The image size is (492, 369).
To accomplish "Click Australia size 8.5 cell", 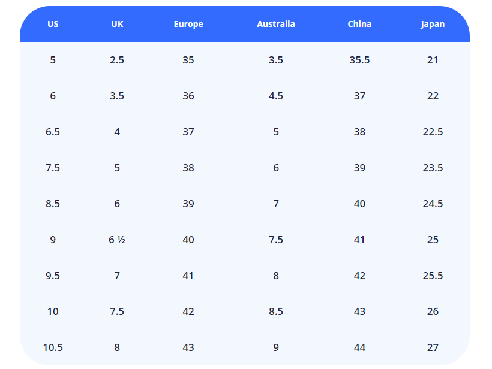I will (276, 311).
